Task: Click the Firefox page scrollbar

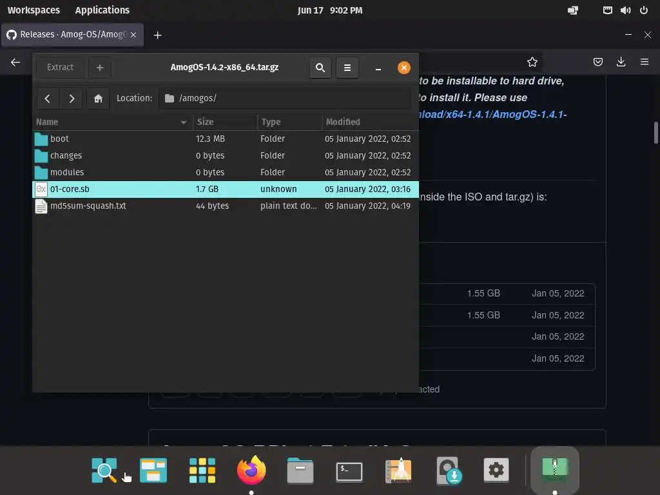Action: click(x=655, y=133)
